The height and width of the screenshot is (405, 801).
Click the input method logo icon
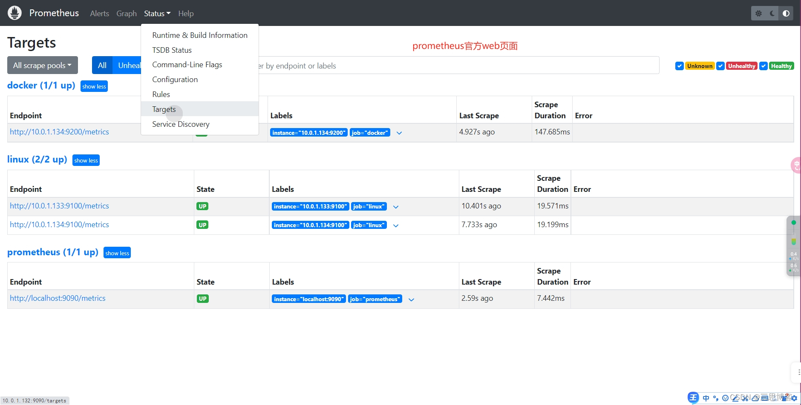tap(693, 398)
